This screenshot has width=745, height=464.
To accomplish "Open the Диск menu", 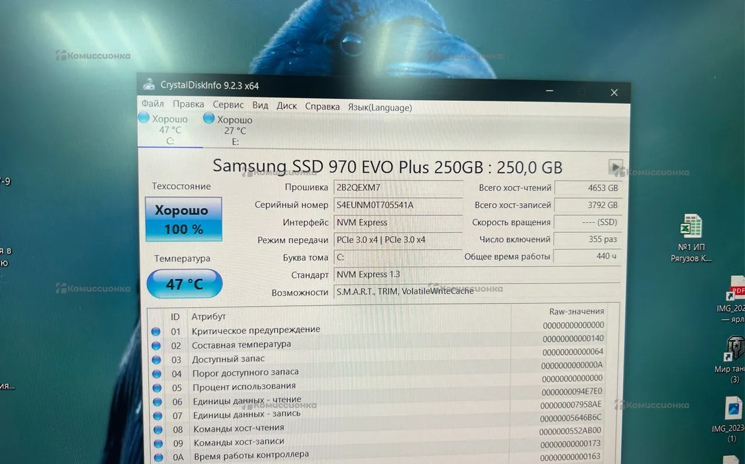I will pyautogui.click(x=286, y=106).
